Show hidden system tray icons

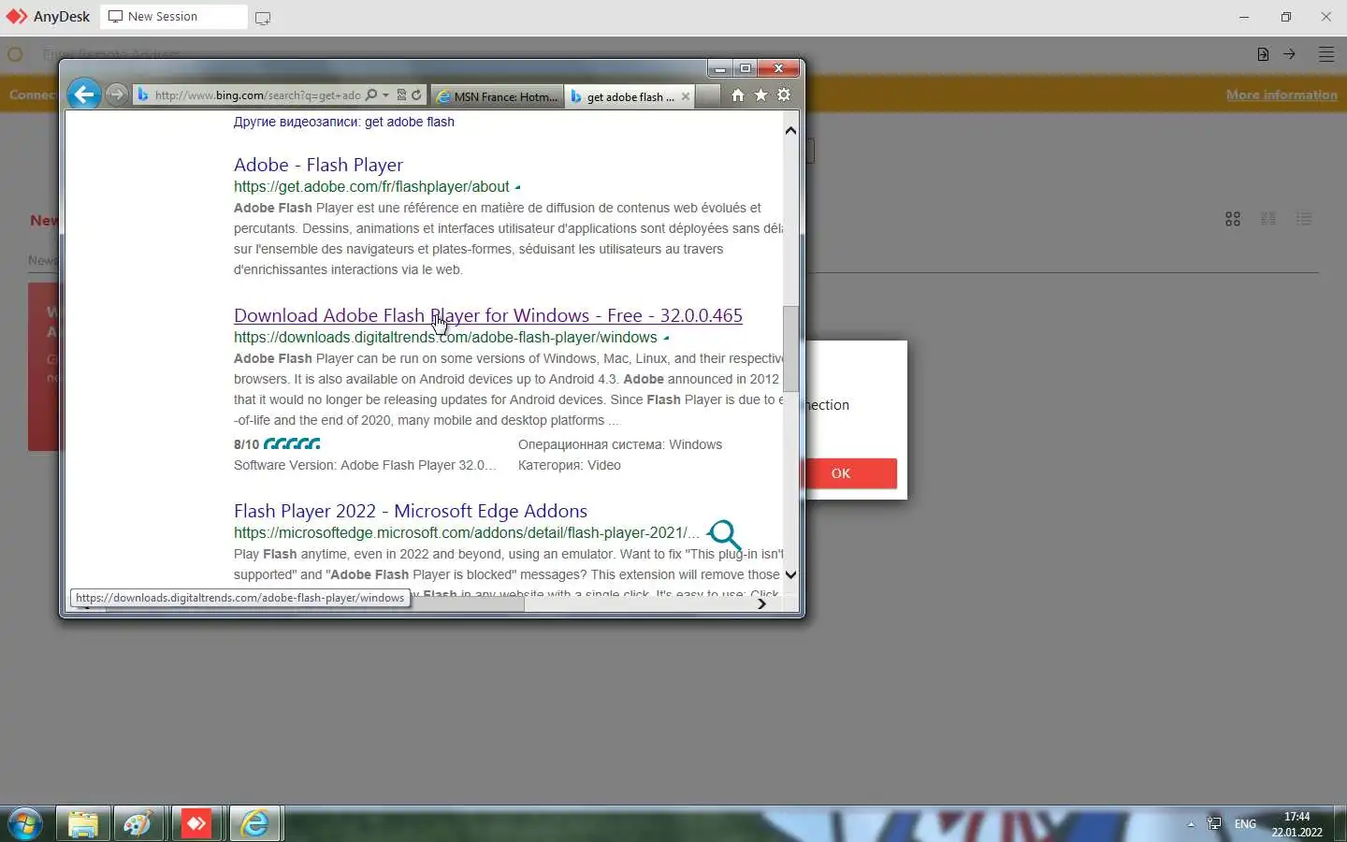click(x=1191, y=824)
